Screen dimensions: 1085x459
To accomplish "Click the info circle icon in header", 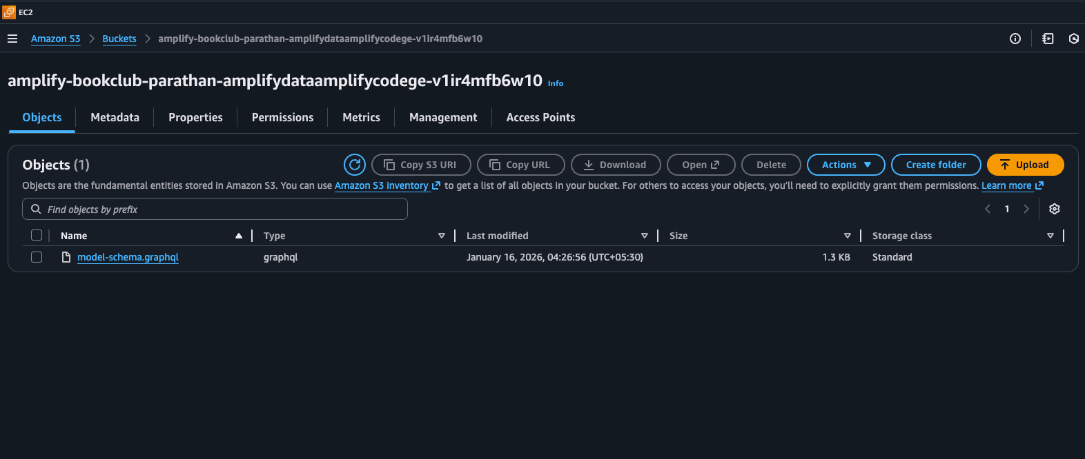I will pos(1015,39).
